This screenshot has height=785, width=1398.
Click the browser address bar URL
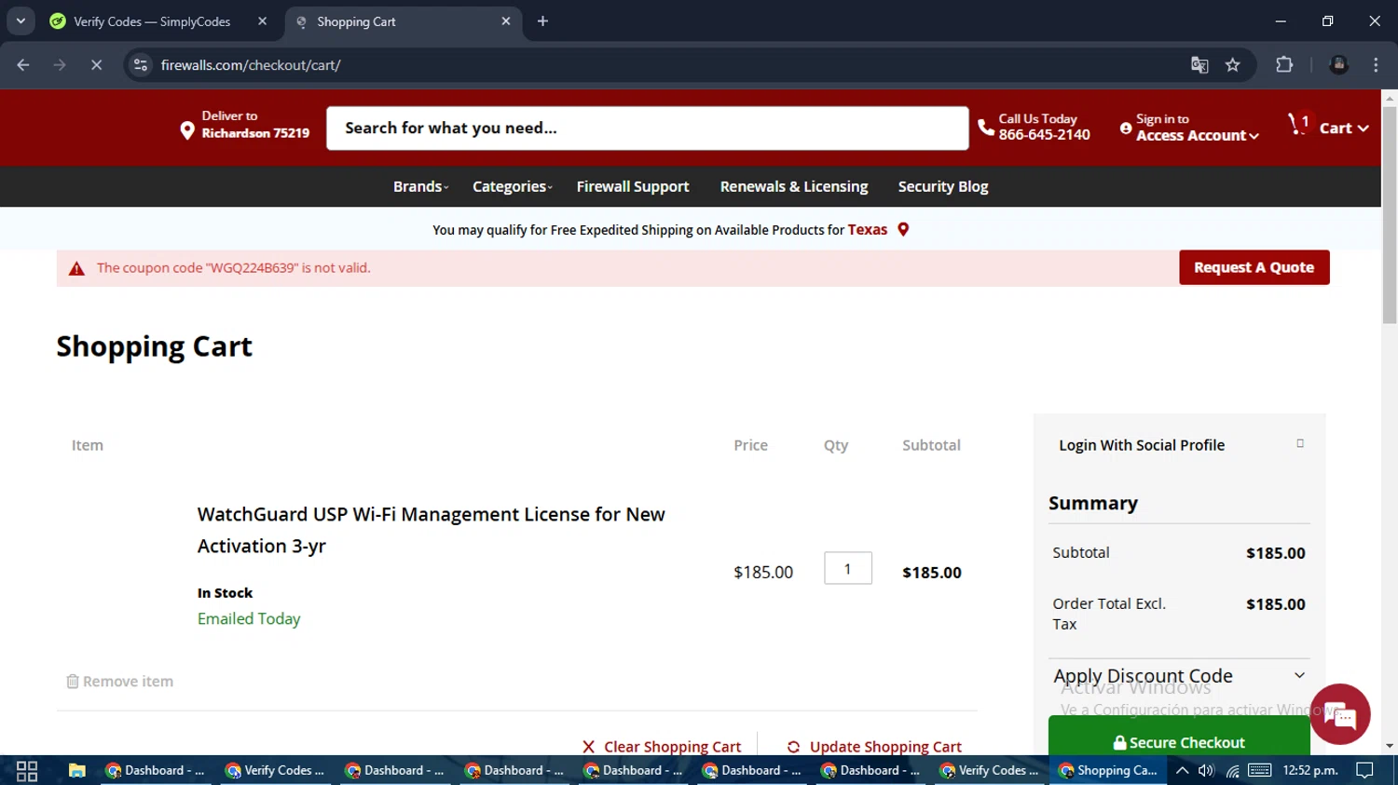click(x=251, y=65)
